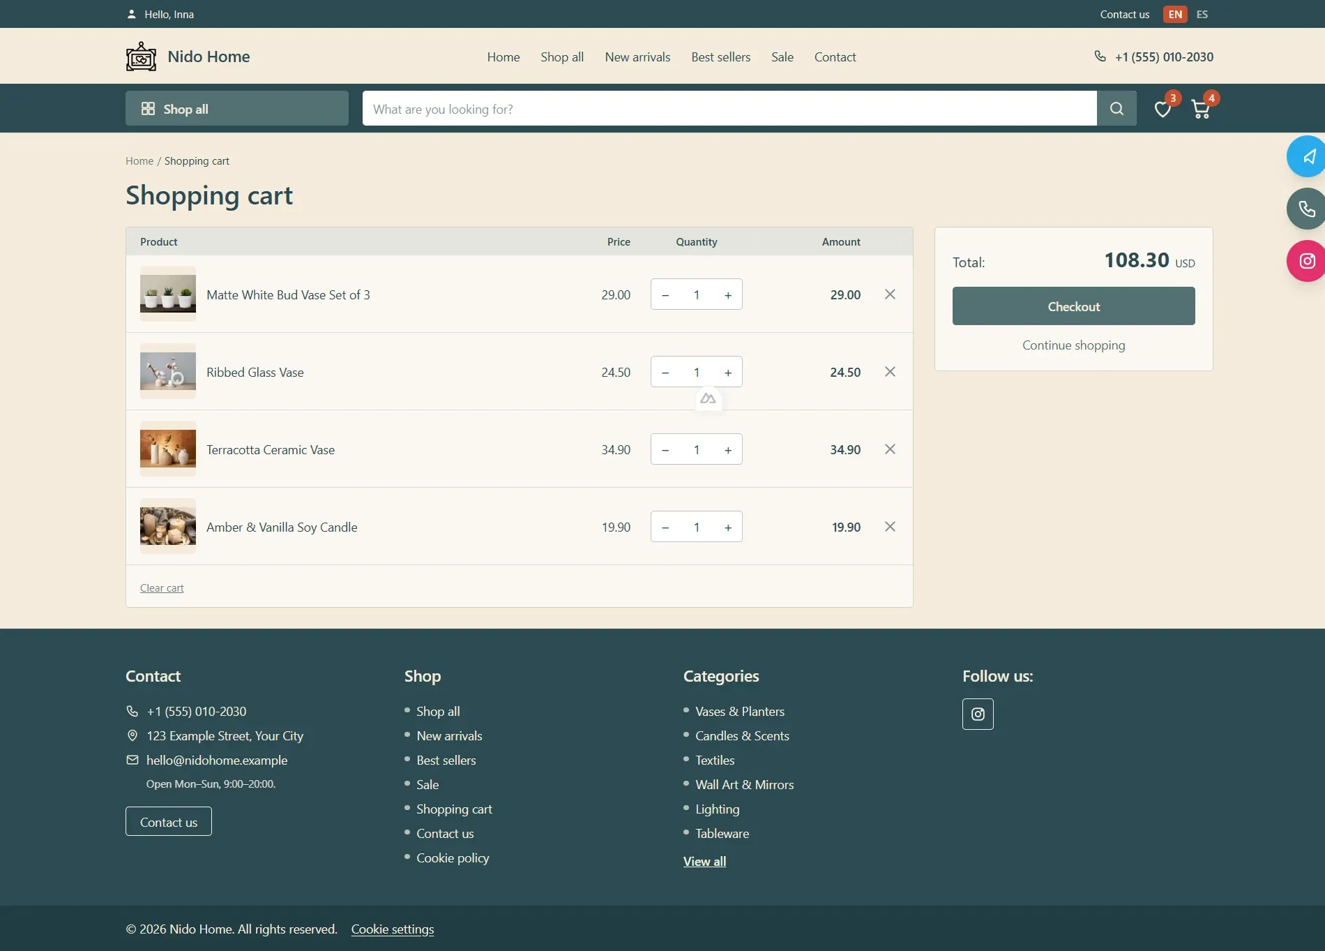Click the footer Contact us button
The width and height of the screenshot is (1325, 951).
tap(169, 821)
